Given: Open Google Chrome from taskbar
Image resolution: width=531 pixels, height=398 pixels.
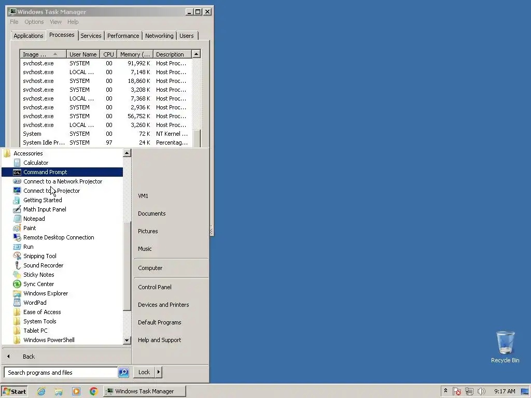Looking at the screenshot, I should coord(93,391).
